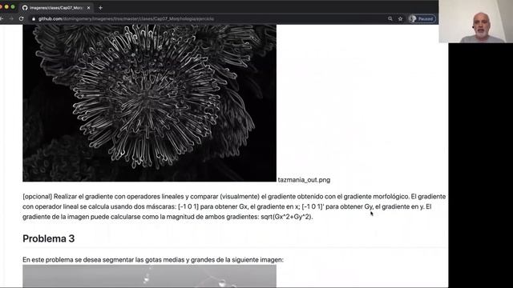Bookmark this page with the star icon
The width and height of the screenshot is (513, 288).
click(x=400, y=19)
